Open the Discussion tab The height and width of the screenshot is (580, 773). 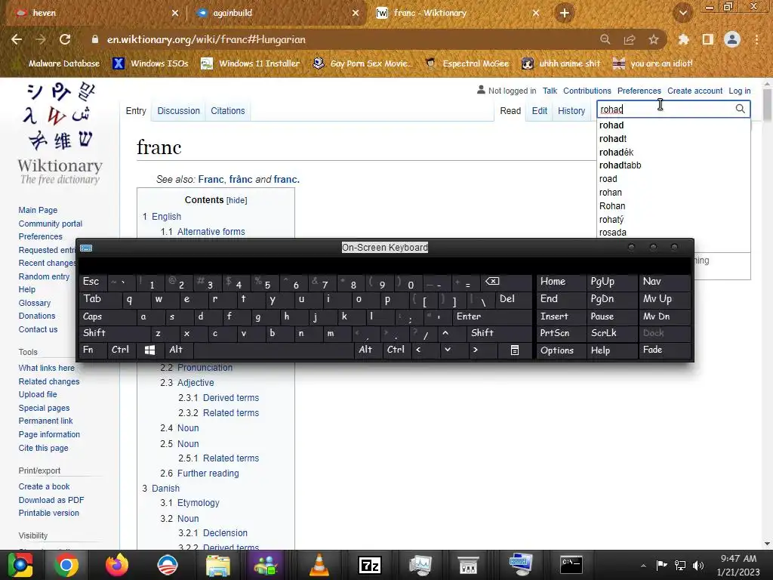178,111
